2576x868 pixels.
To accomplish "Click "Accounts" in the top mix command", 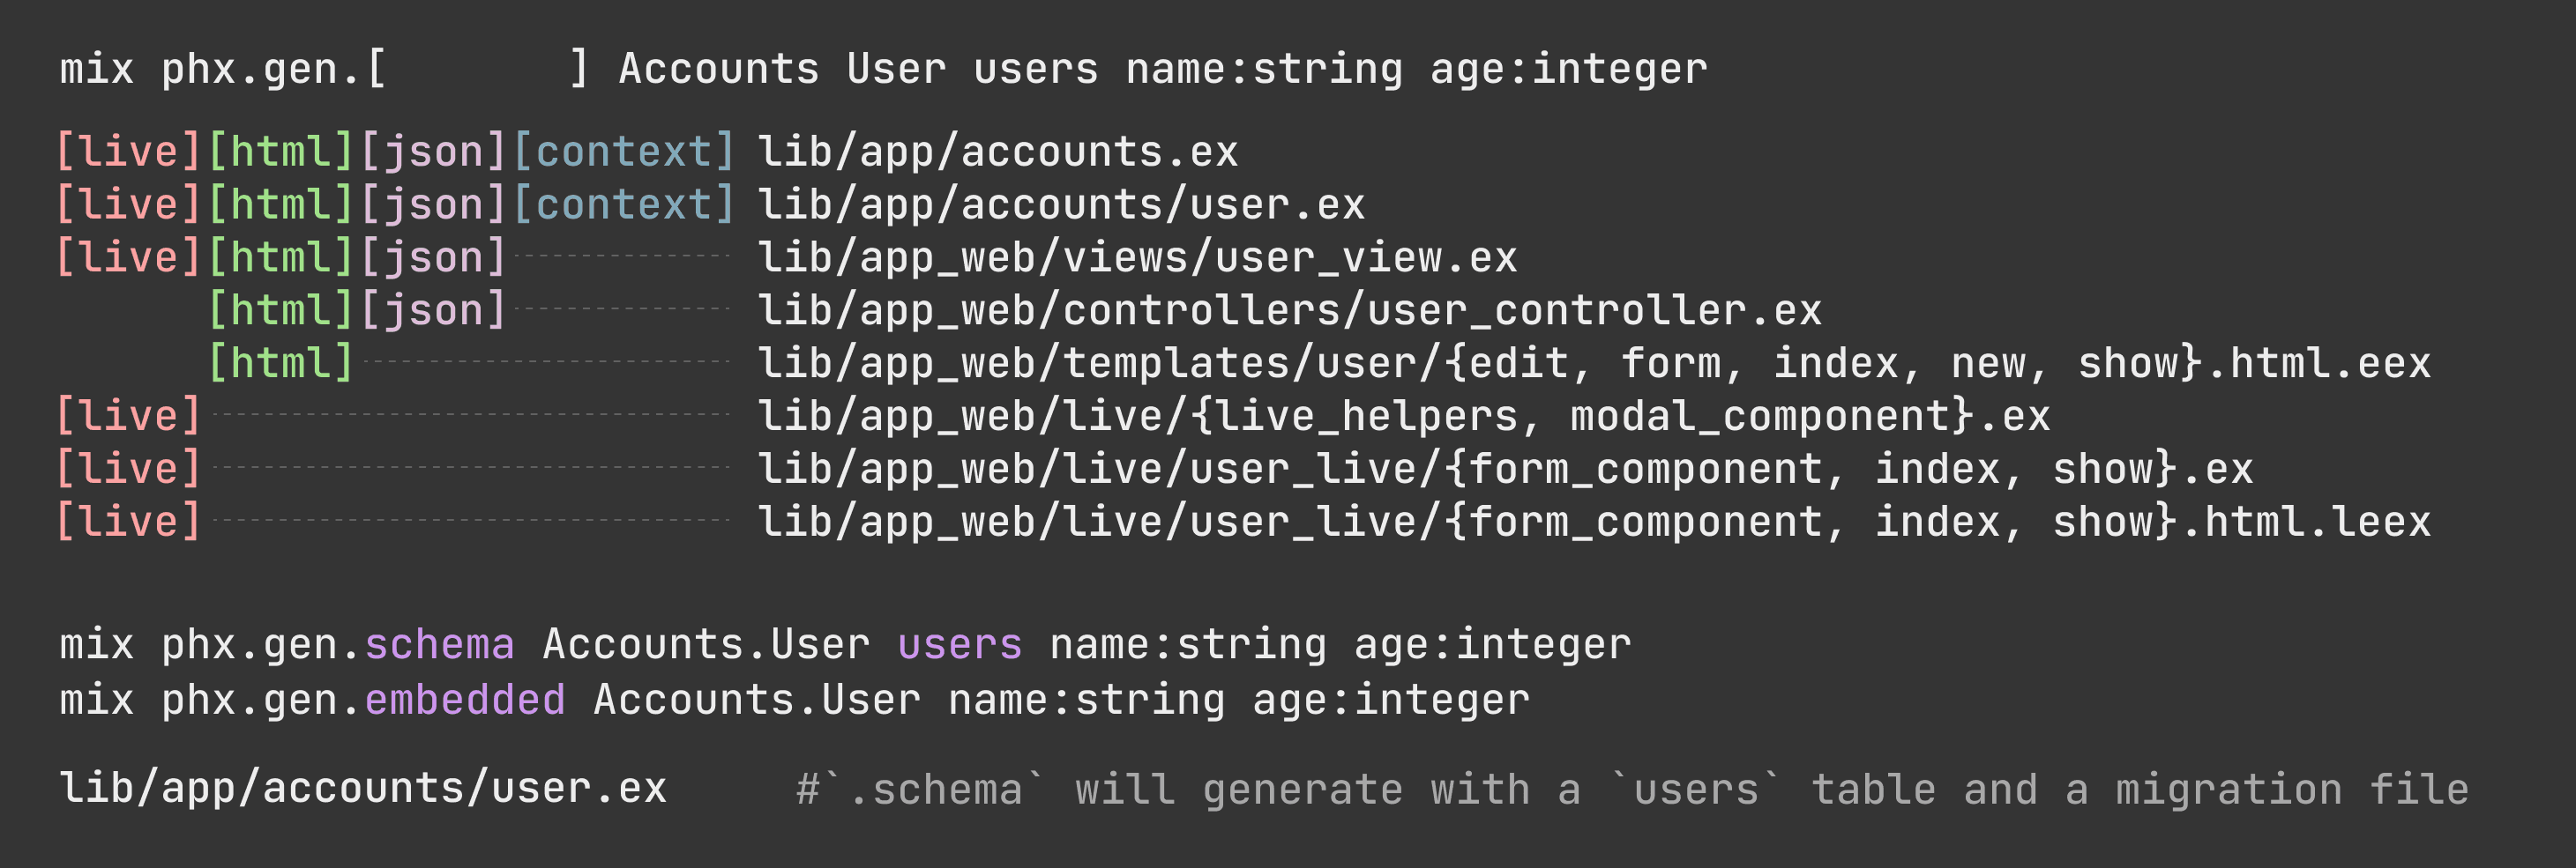I will 719,69.
